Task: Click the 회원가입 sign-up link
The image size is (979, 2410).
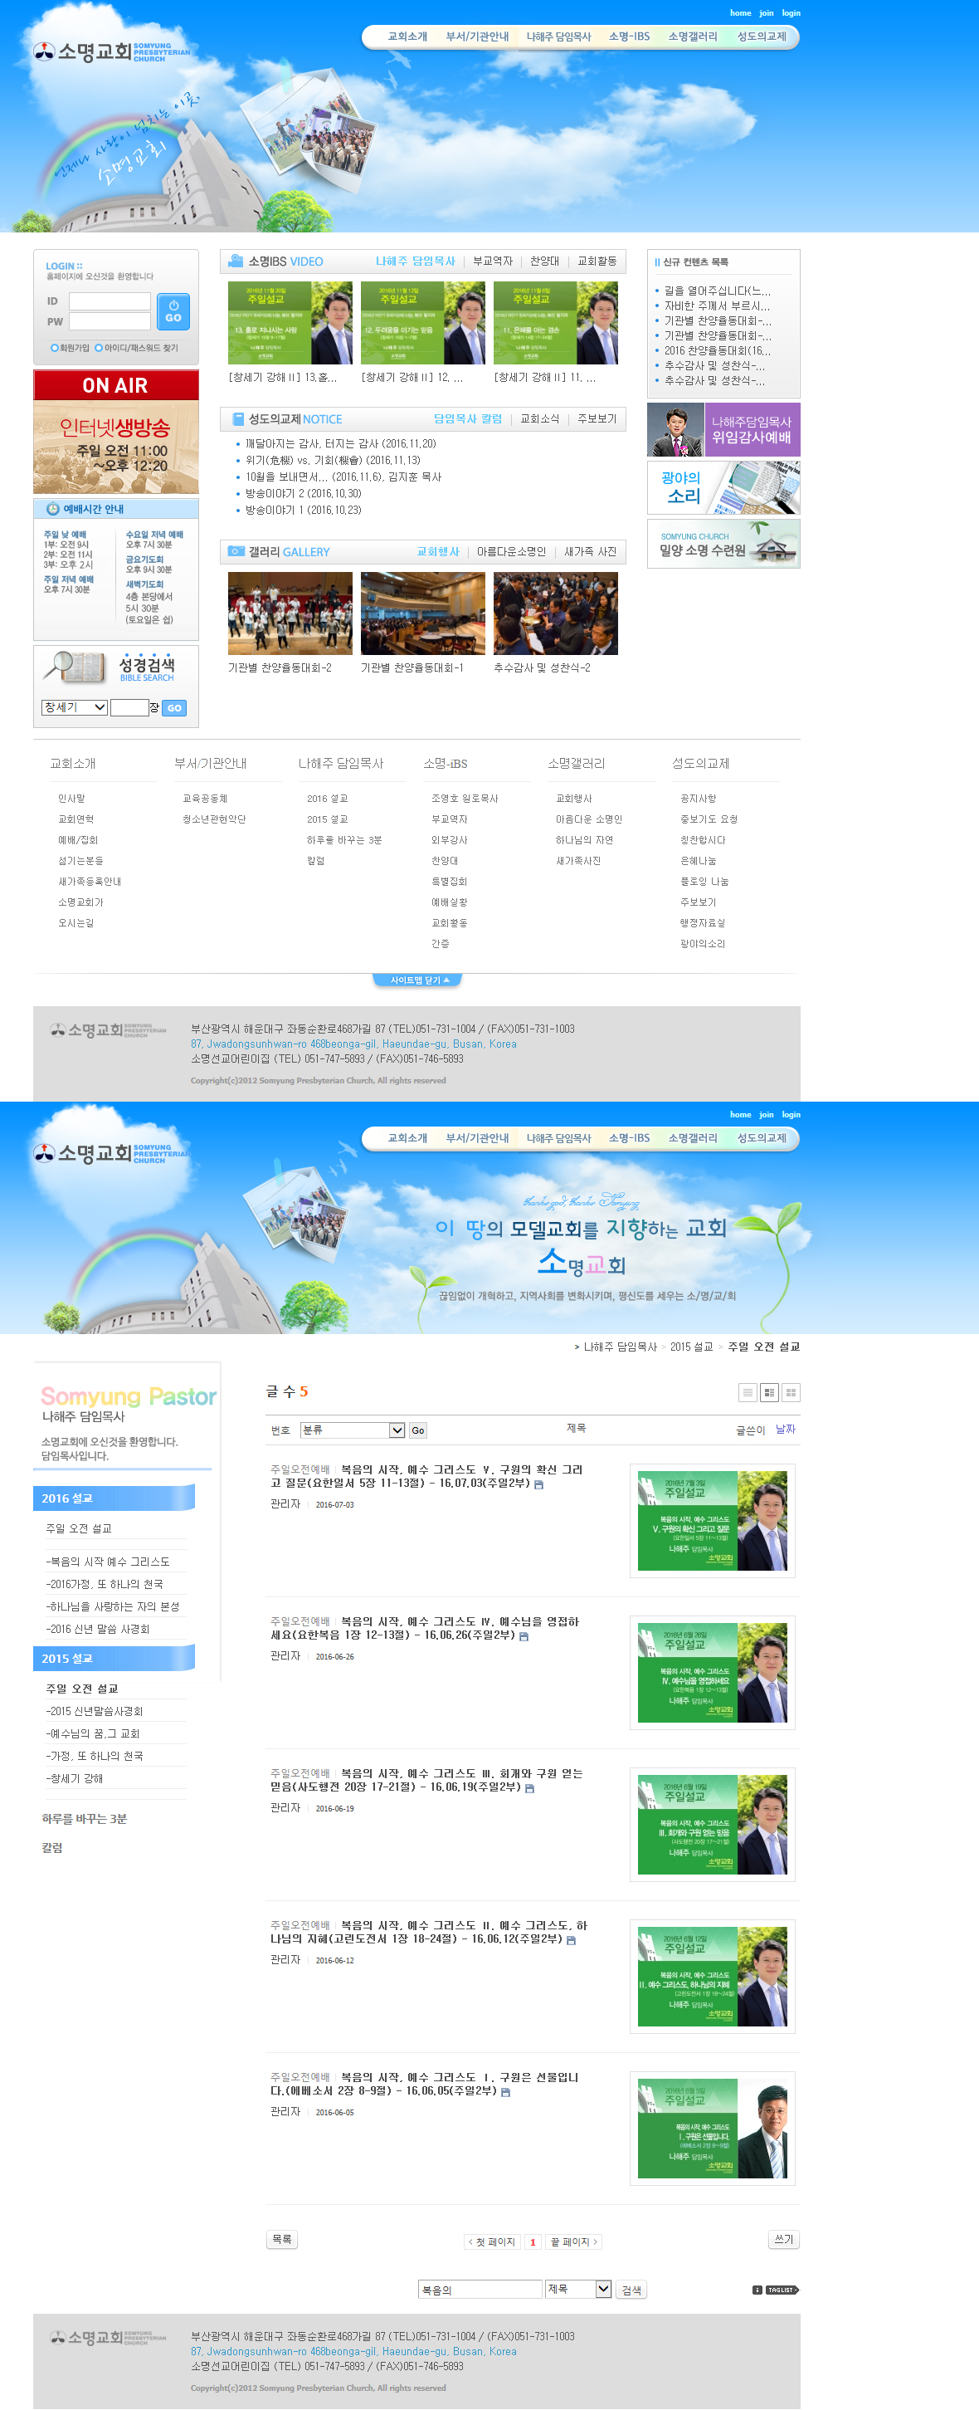Action: tap(71, 348)
